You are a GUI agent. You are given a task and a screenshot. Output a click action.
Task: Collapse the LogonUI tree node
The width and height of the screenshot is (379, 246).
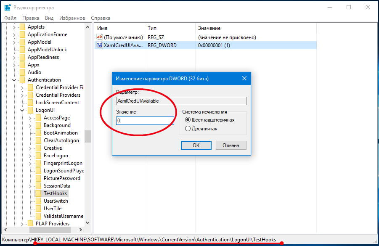[22, 111]
